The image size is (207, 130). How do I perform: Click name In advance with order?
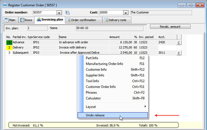click(74, 42)
